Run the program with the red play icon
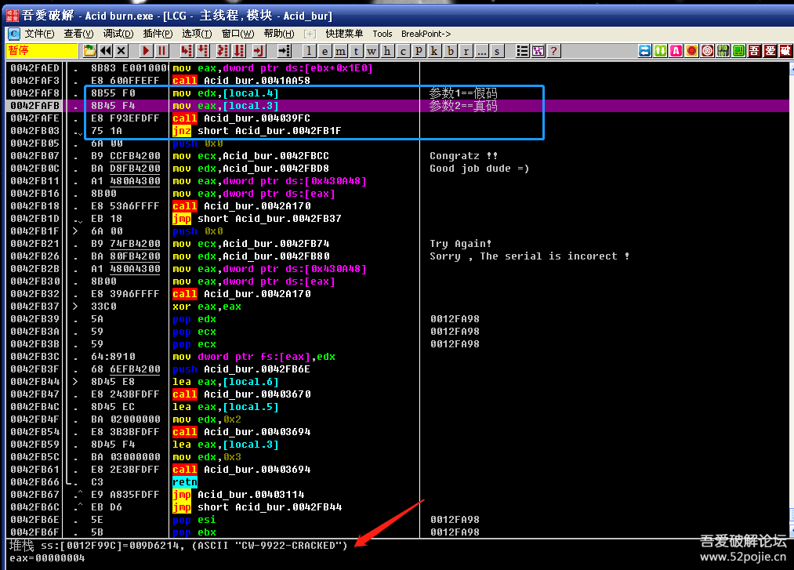Viewport: 794px width, 570px height. pos(146,51)
